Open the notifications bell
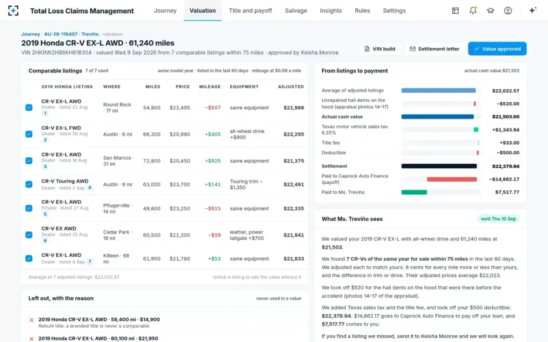 coord(473,10)
